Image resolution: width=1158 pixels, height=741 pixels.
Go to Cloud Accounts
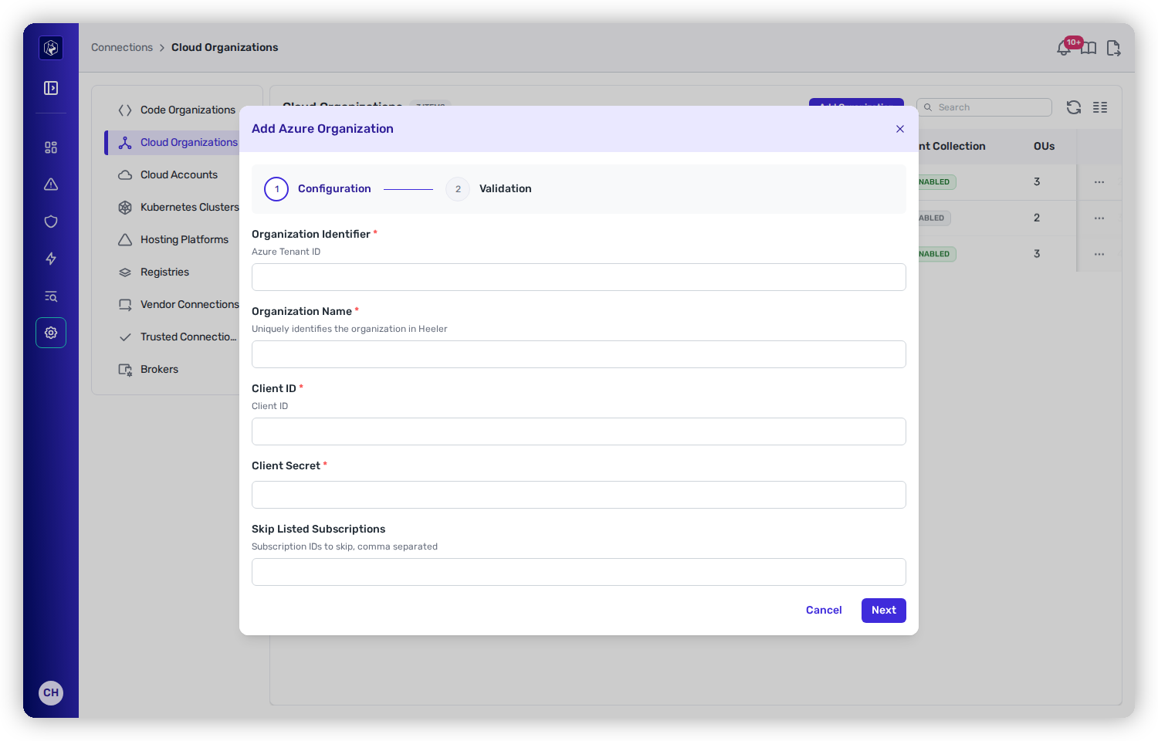(x=178, y=175)
